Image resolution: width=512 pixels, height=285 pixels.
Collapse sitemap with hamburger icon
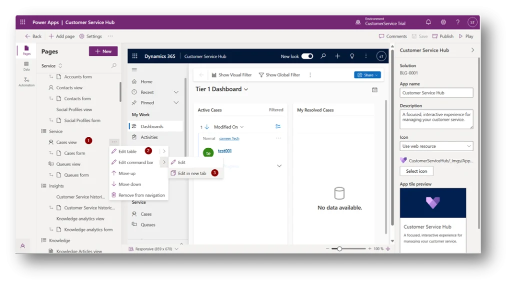click(x=134, y=70)
